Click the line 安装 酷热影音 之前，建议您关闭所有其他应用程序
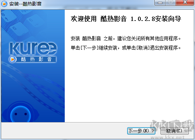The image size is (195, 140). 126,38
